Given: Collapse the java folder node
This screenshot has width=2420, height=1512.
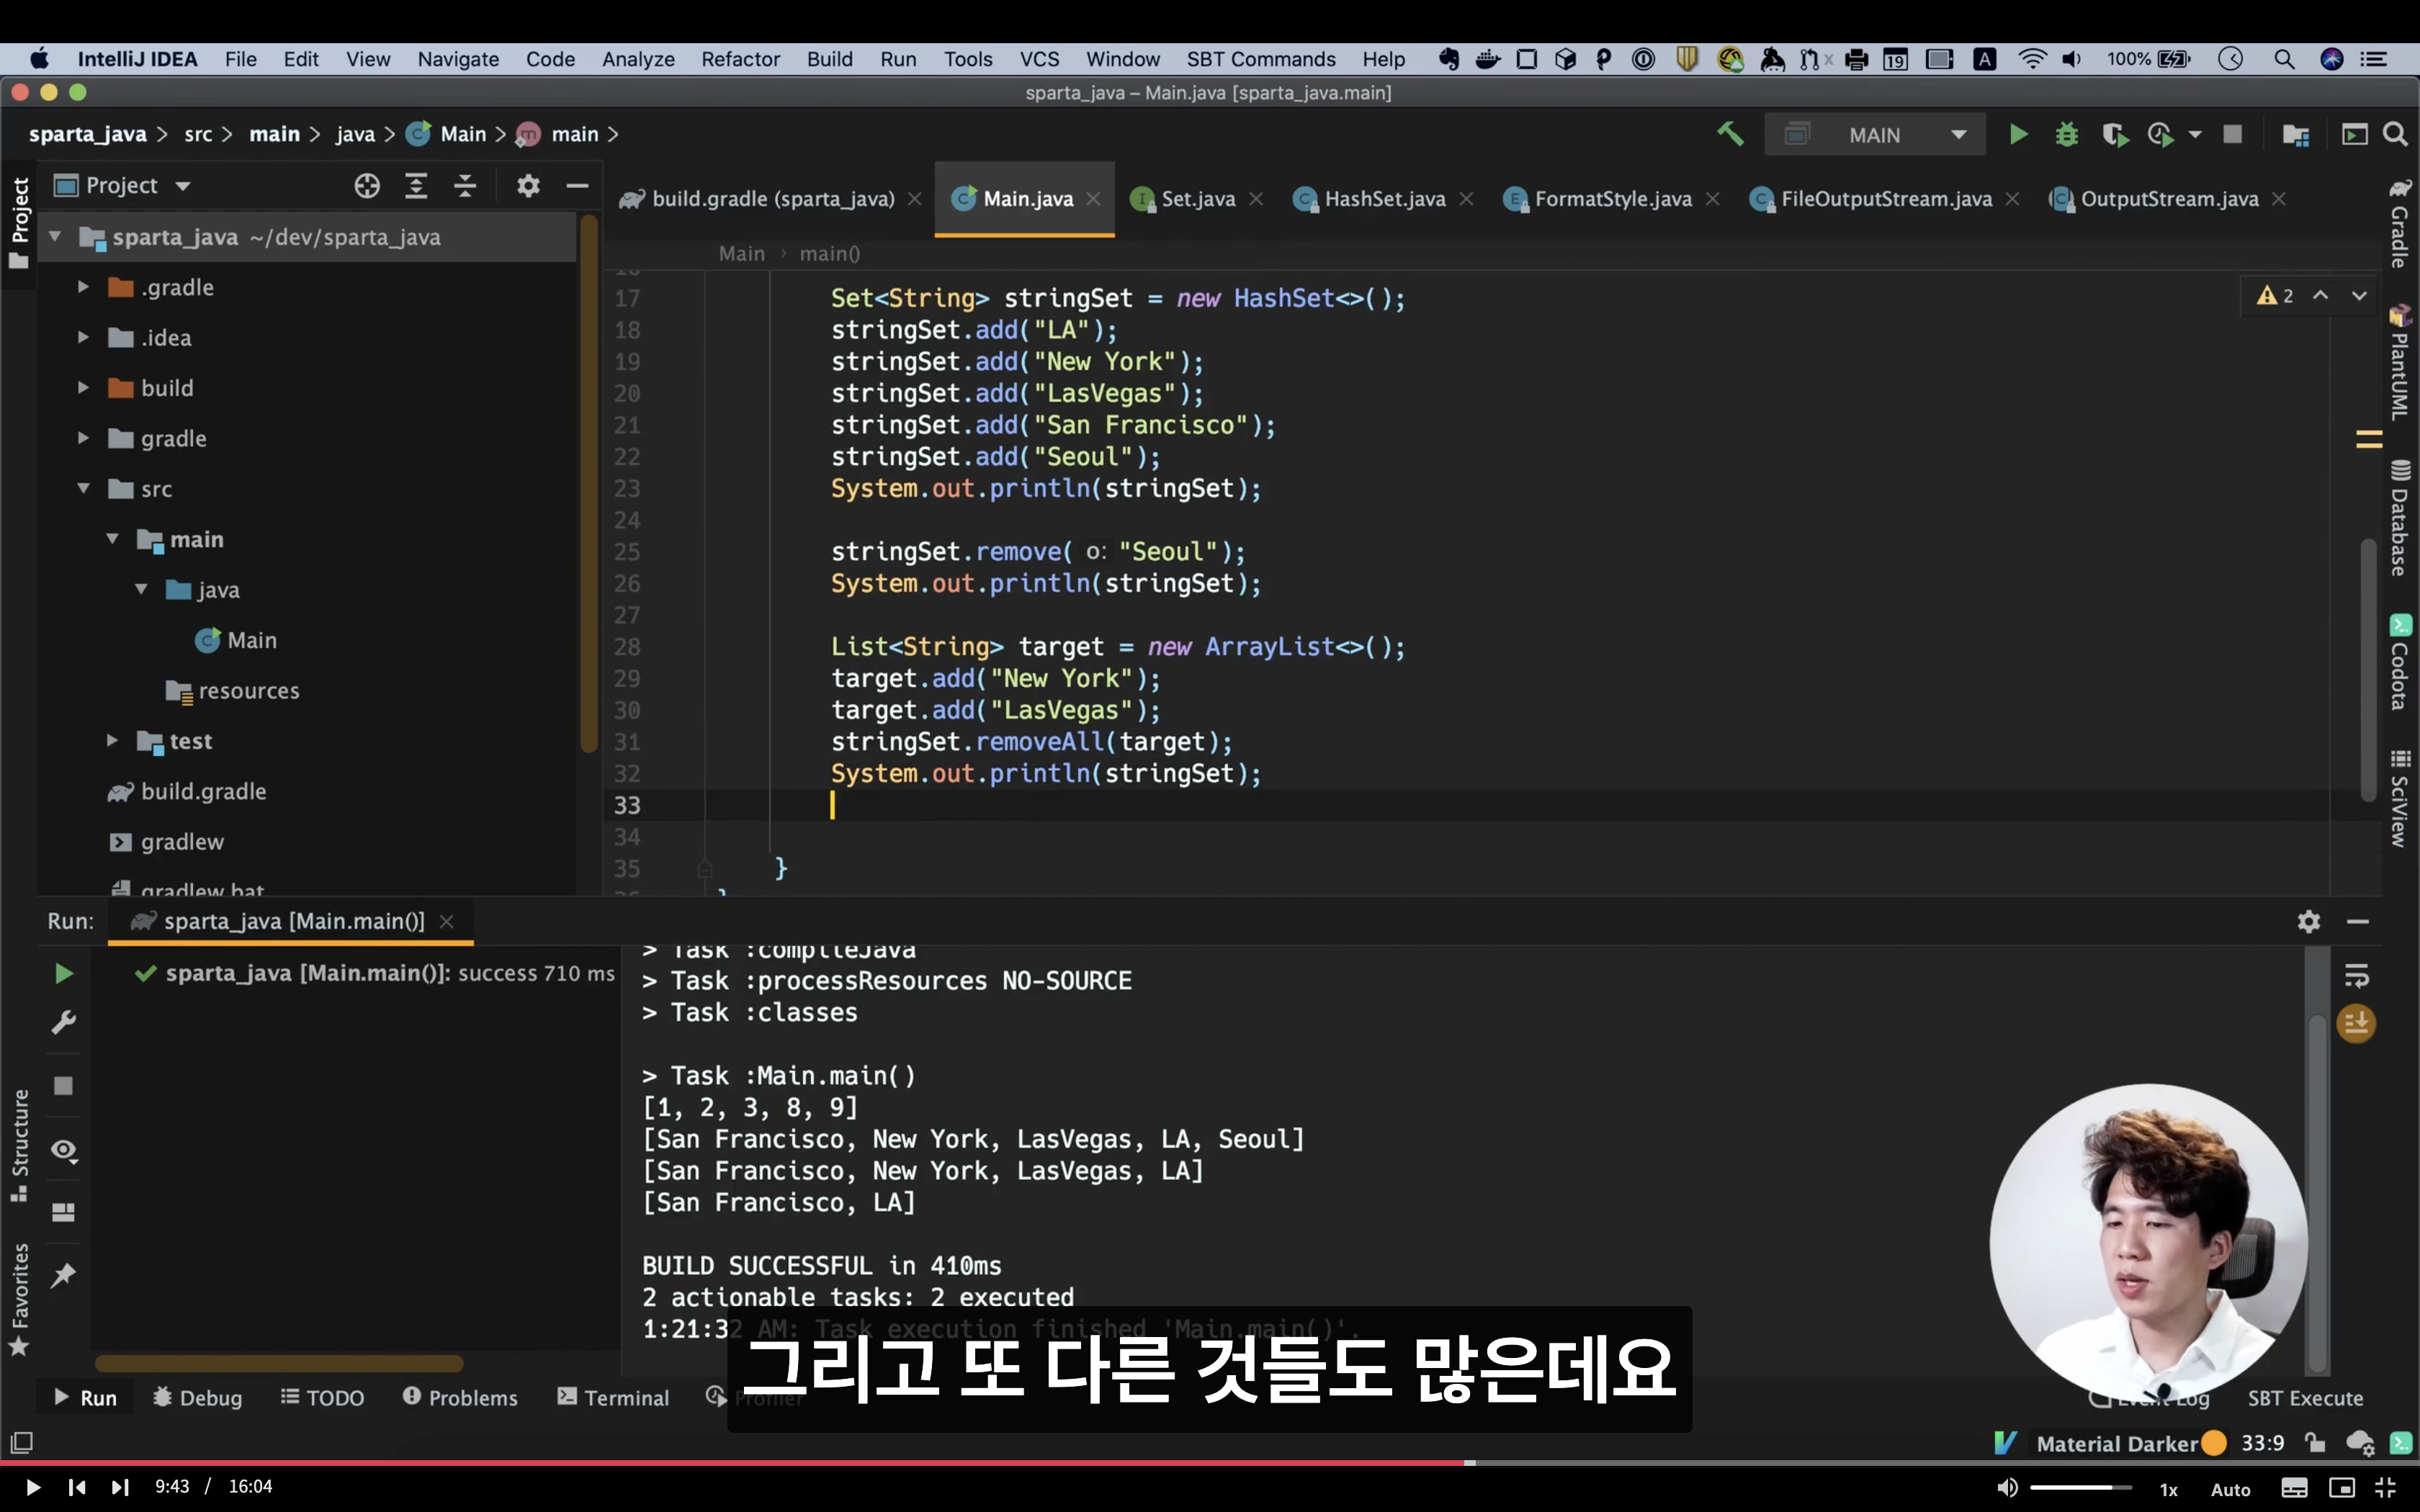Looking at the screenshot, I should point(141,590).
